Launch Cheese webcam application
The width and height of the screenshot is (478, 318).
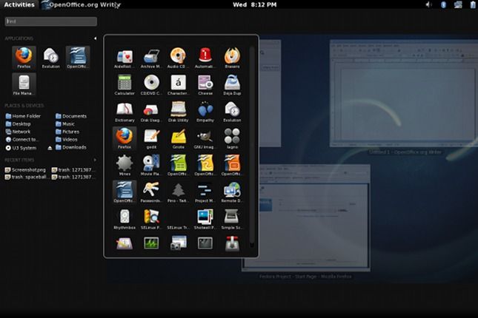coord(205,85)
